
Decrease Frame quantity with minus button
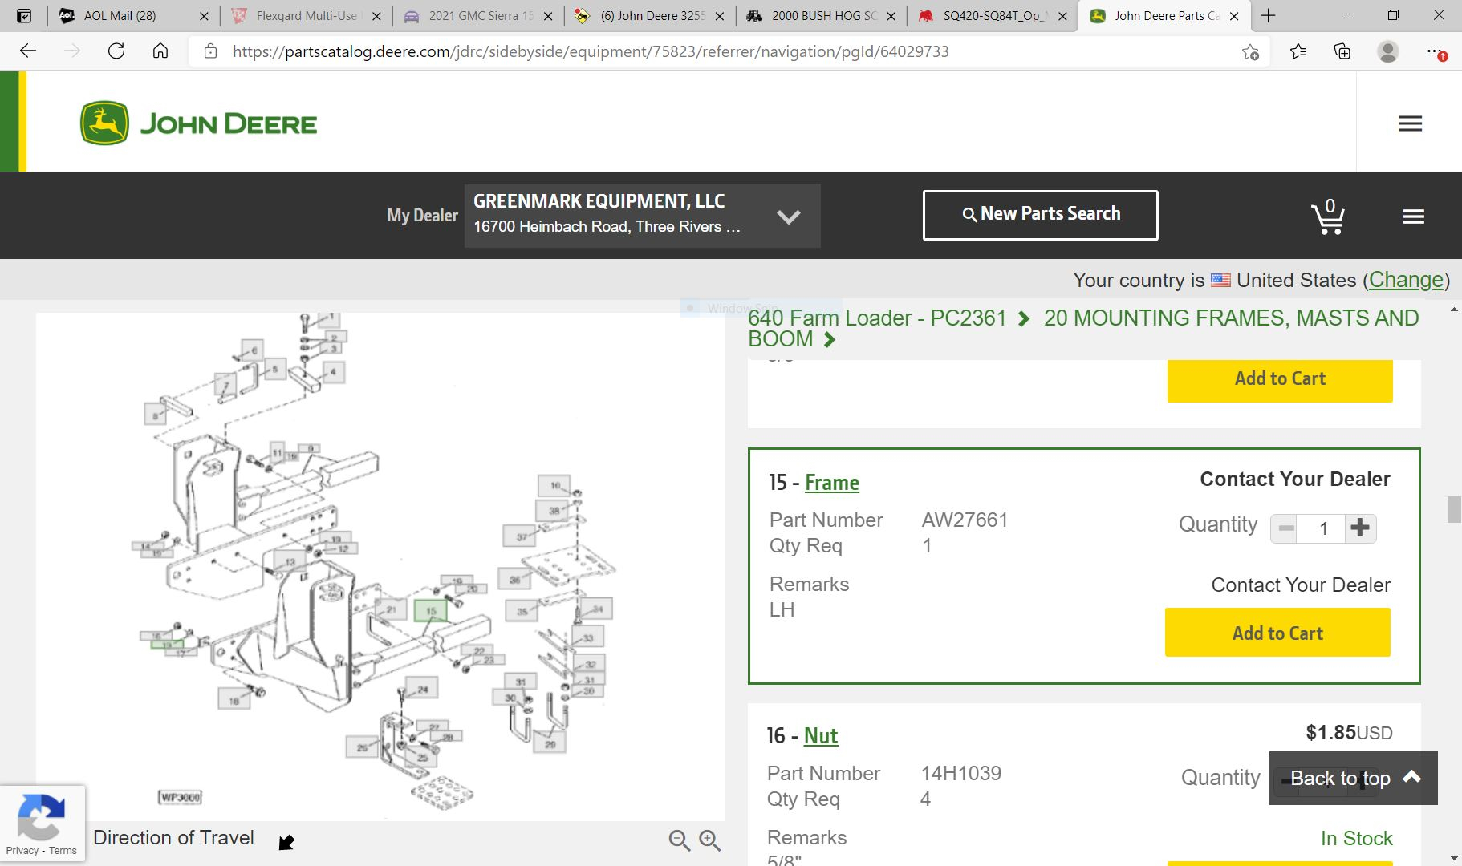pos(1285,528)
